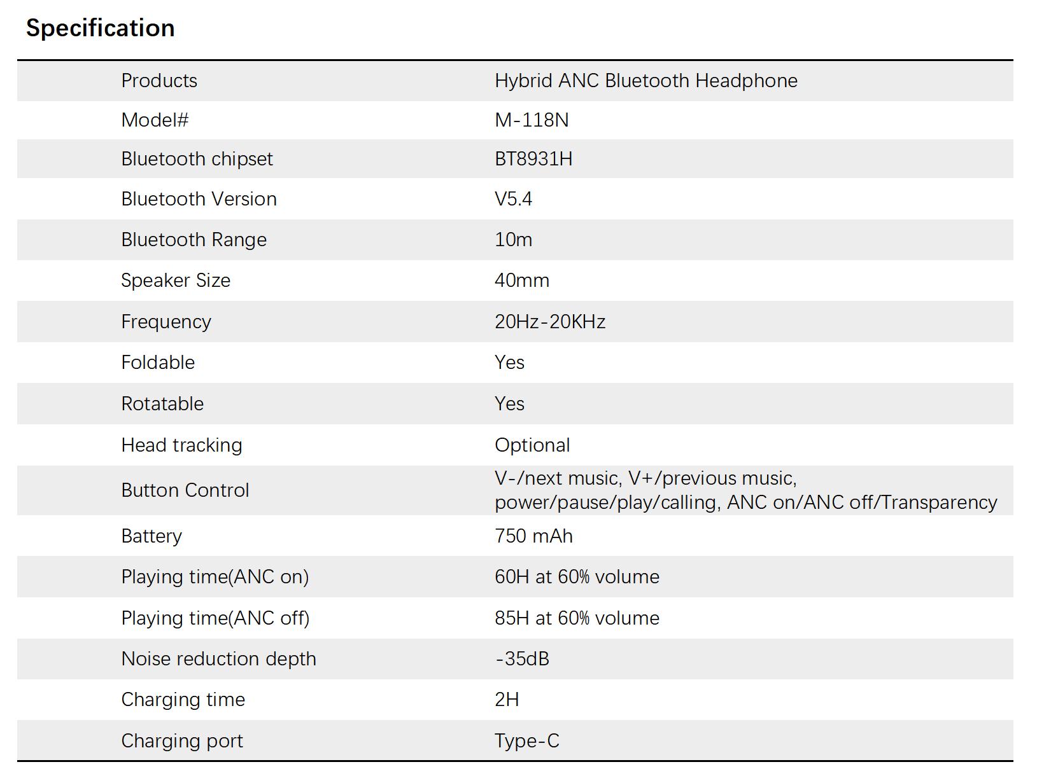Click the -35dB noise reduction value
The image size is (1058, 769).
tap(522, 659)
